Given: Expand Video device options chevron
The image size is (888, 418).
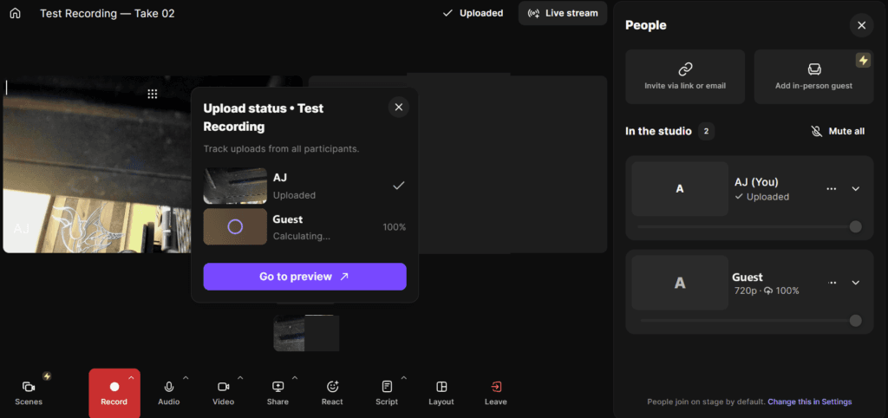Looking at the screenshot, I should point(240,377).
